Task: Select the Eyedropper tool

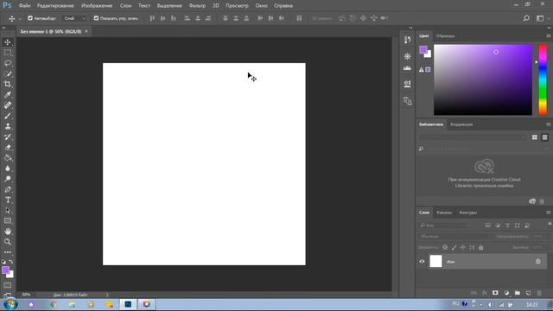Action: pyautogui.click(x=8, y=95)
